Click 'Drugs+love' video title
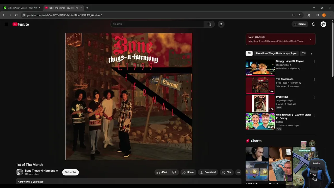Screen dimensions: 334x188 pos(282,97)
